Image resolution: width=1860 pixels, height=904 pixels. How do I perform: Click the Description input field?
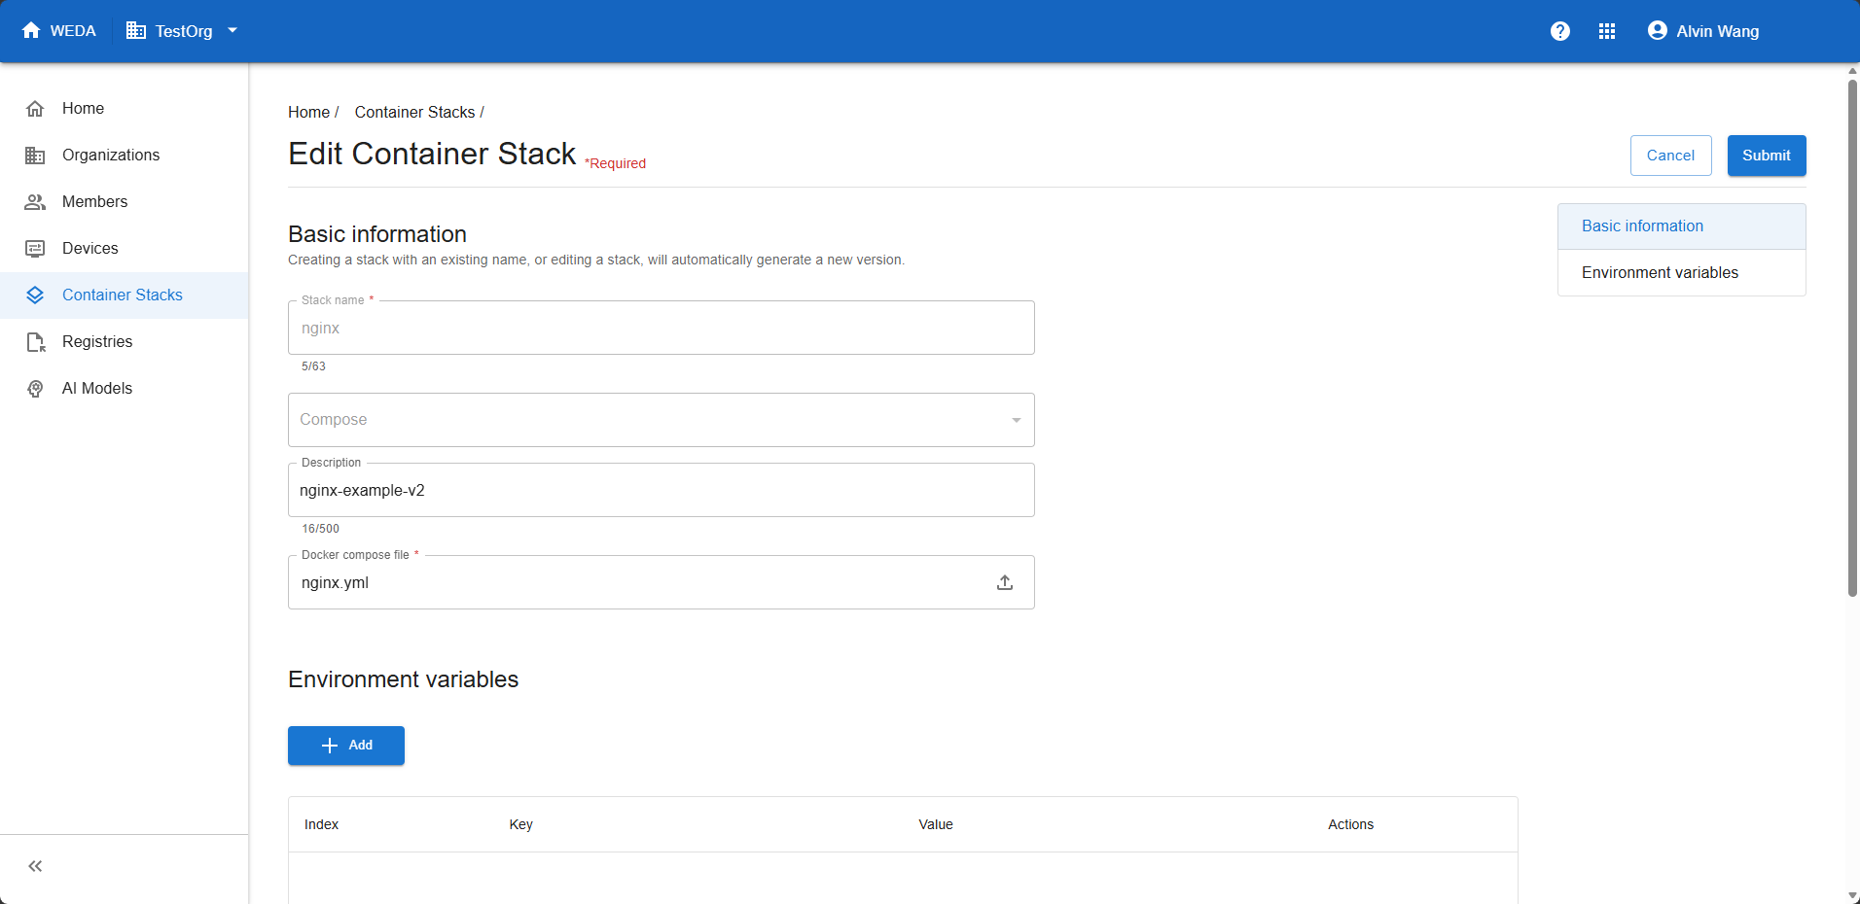pos(662,490)
